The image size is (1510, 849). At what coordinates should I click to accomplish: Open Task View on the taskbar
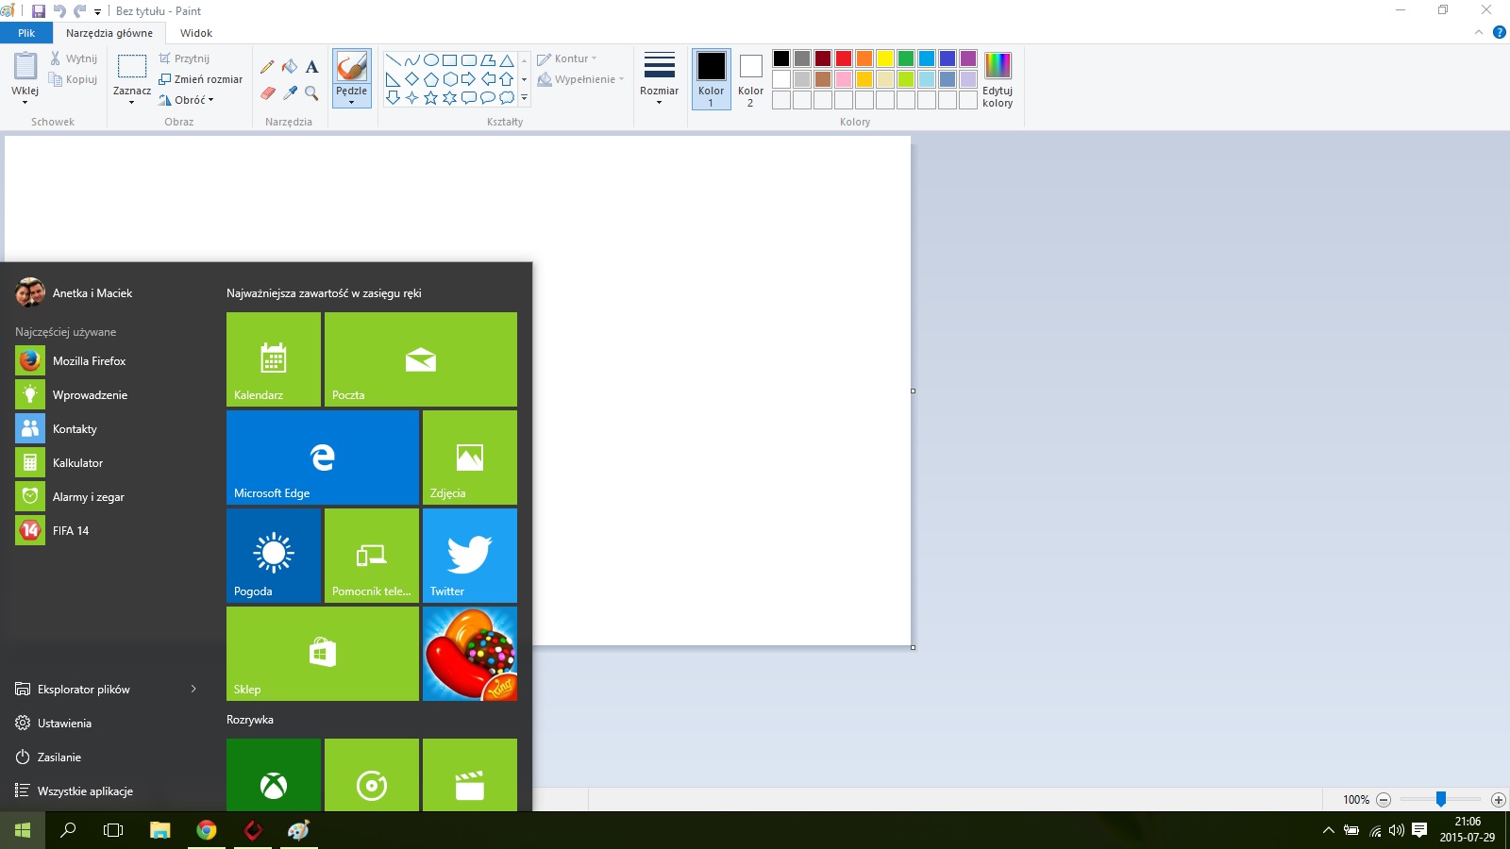tap(113, 830)
